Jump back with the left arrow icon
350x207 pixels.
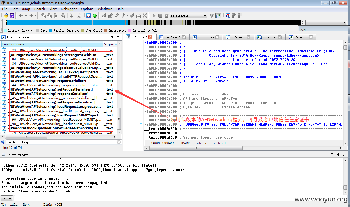tap(21, 16)
